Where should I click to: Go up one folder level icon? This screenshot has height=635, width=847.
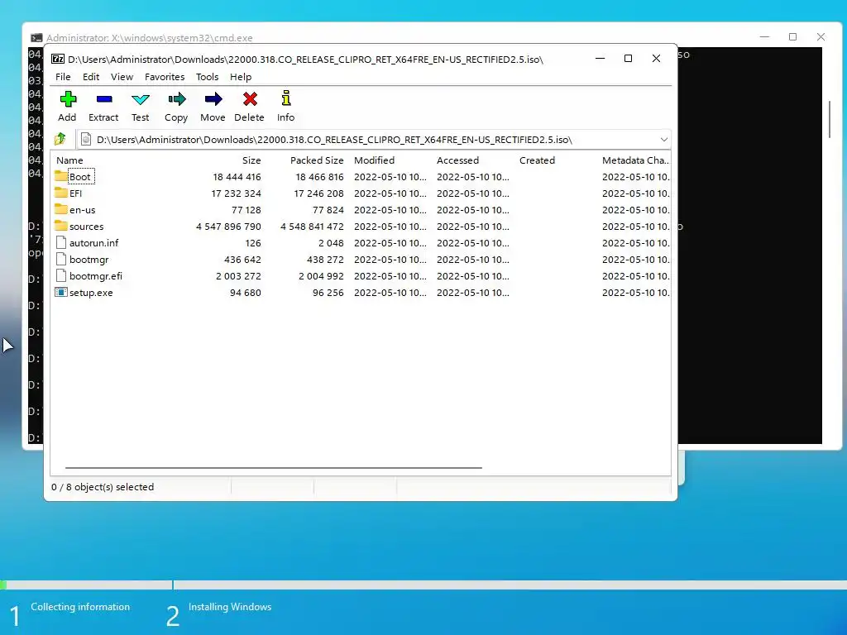click(60, 139)
